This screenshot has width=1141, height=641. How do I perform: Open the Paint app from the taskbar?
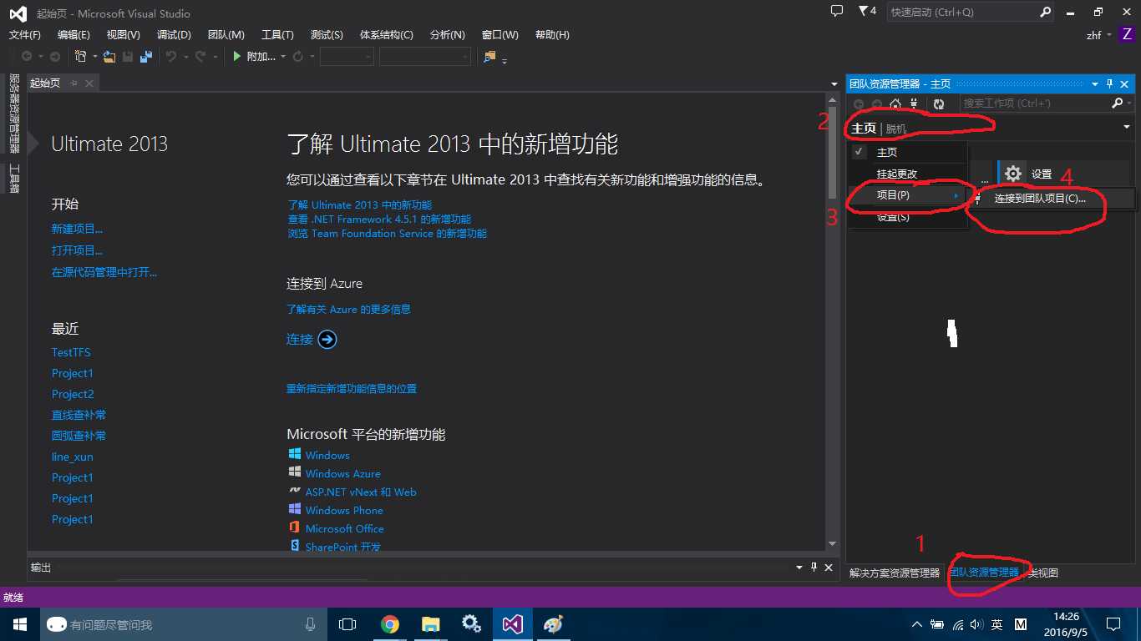click(553, 624)
